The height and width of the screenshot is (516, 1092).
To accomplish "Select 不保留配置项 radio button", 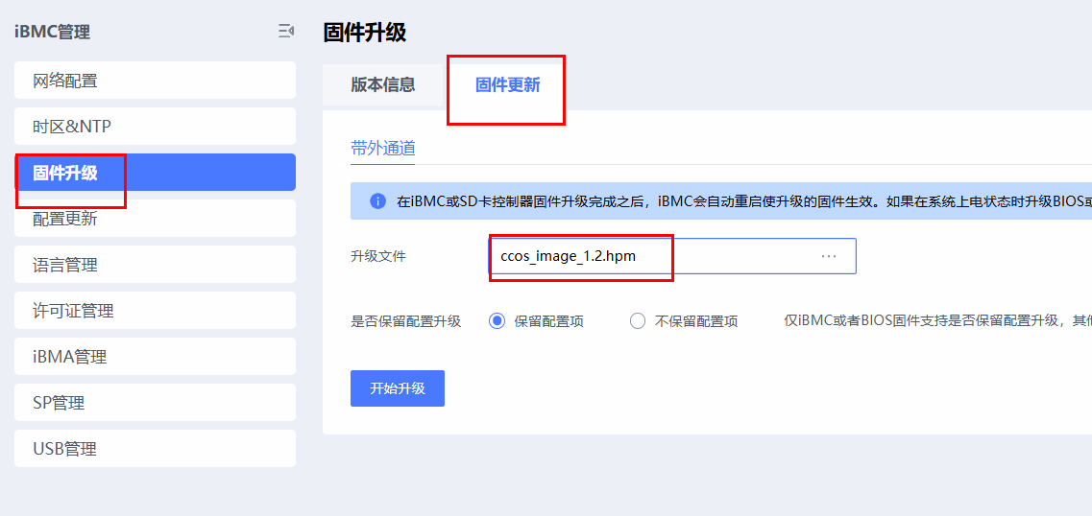I will [x=638, y=321].
